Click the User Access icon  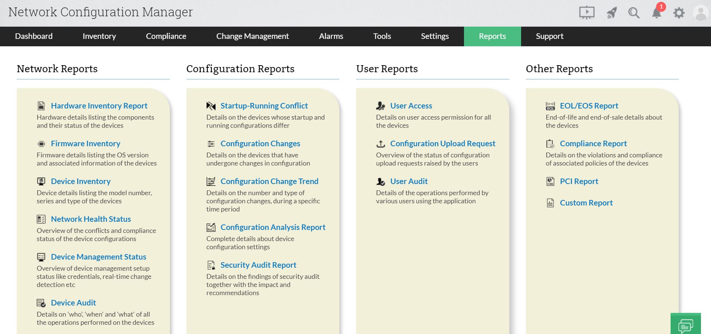coord(380,106)
